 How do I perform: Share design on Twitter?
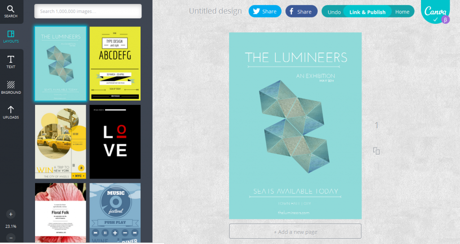(265, 11)
